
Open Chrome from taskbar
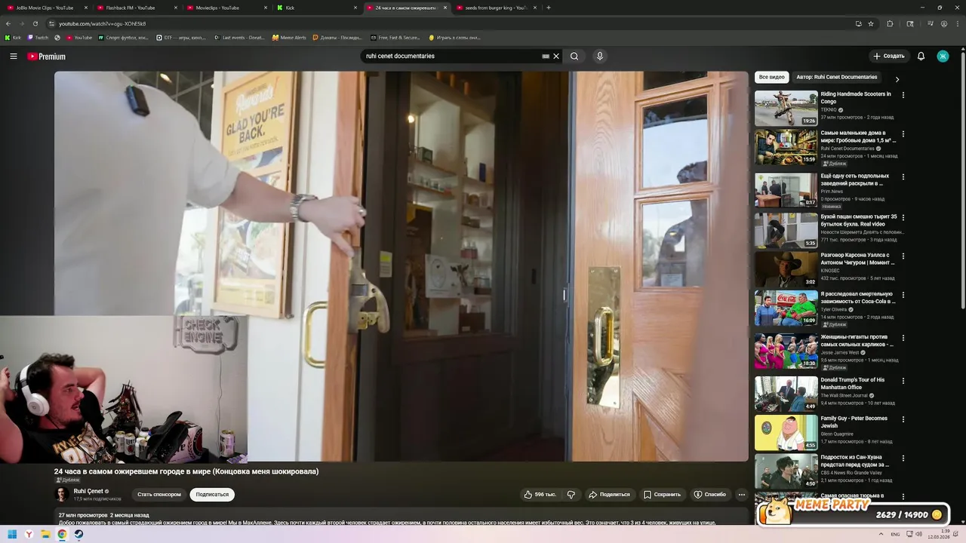click(x=62, y=535)
